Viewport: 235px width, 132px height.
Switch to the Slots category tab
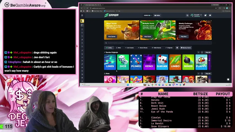tap(118, 48)
